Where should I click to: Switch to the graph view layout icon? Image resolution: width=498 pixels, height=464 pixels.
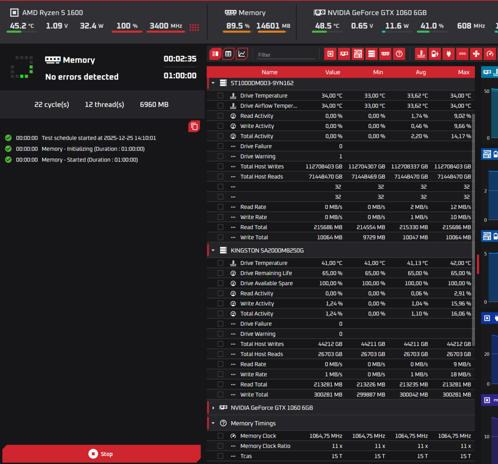242,54
